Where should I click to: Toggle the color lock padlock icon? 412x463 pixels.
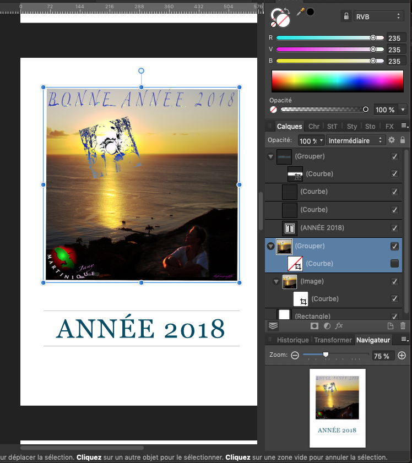[x=346, y=16]
